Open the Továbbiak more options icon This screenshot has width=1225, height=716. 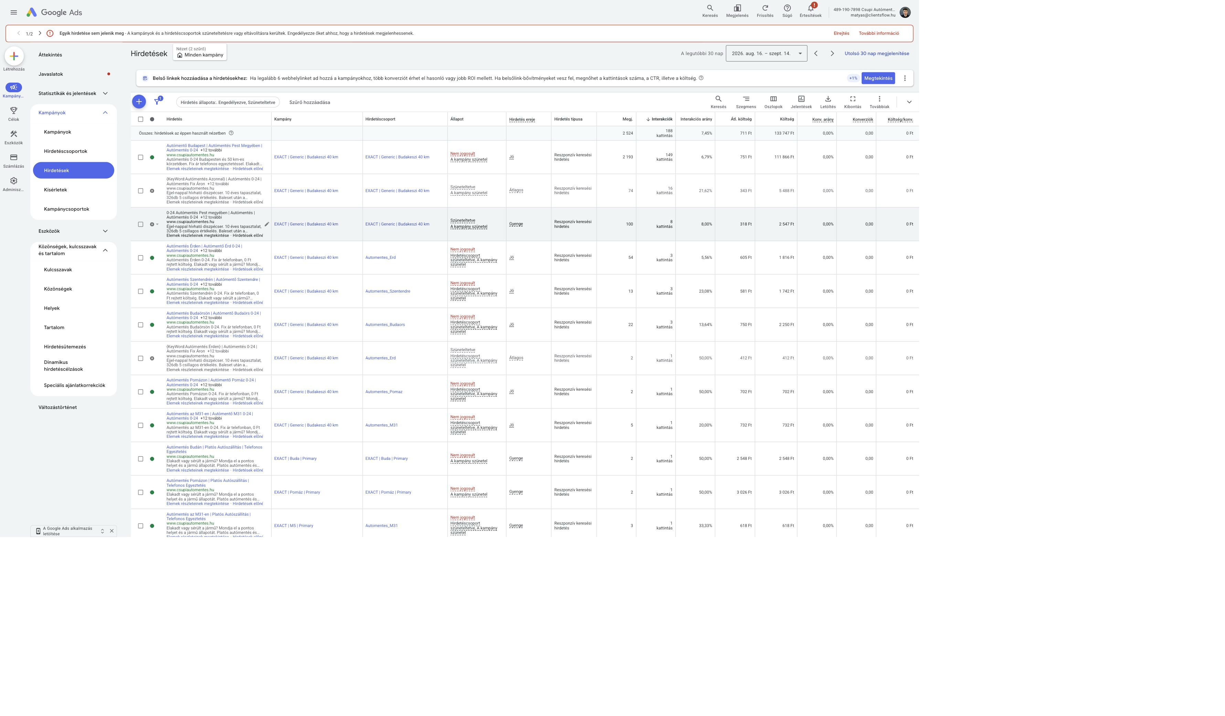pos(879,99)
